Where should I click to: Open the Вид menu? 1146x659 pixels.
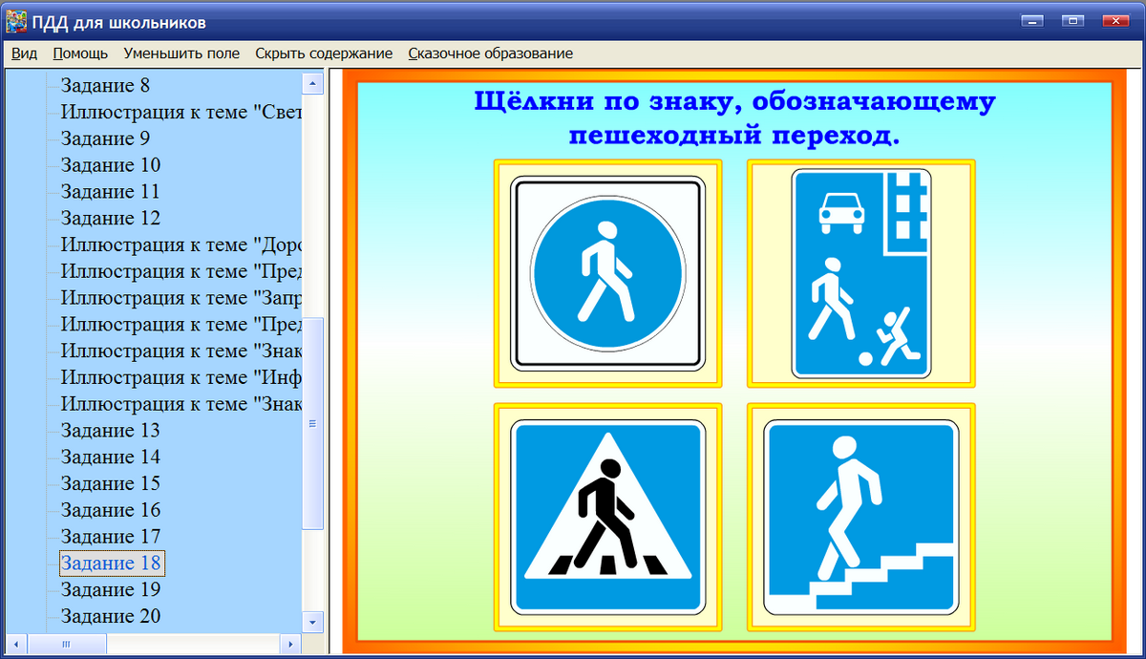tap(23, 53)
